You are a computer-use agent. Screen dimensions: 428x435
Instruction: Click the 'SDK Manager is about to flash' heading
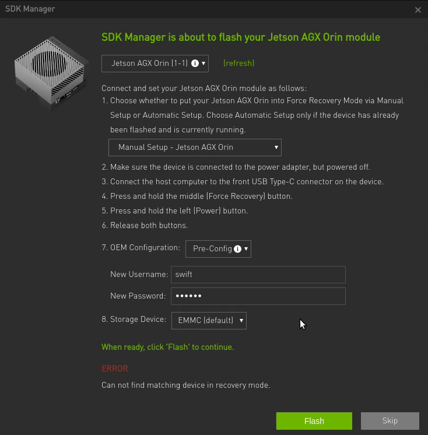[241, 37]
